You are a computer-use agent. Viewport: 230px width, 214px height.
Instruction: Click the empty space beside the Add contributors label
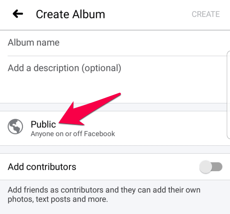pos(135,167)
